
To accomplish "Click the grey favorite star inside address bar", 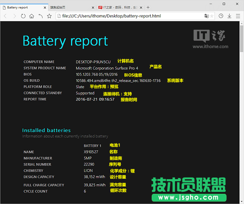I will [211, 16].
